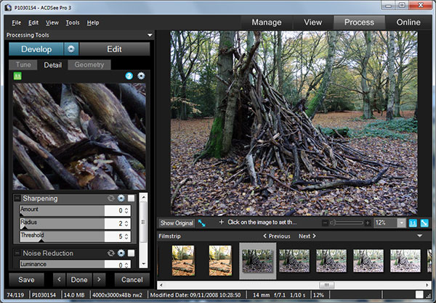Open the Detail tab settings gear
Viewport: 436px width, 303px height.
141,76
